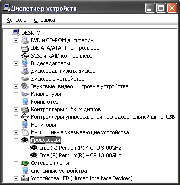The image size is (180, 185).
Task: Collapse the DESKTOP root node
Action: tap(7, 33)
